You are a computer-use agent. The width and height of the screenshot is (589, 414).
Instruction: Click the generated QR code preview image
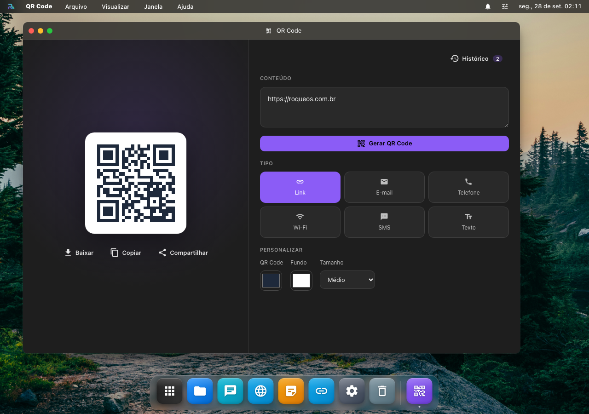pyautogui.click(x=136, y=183)
